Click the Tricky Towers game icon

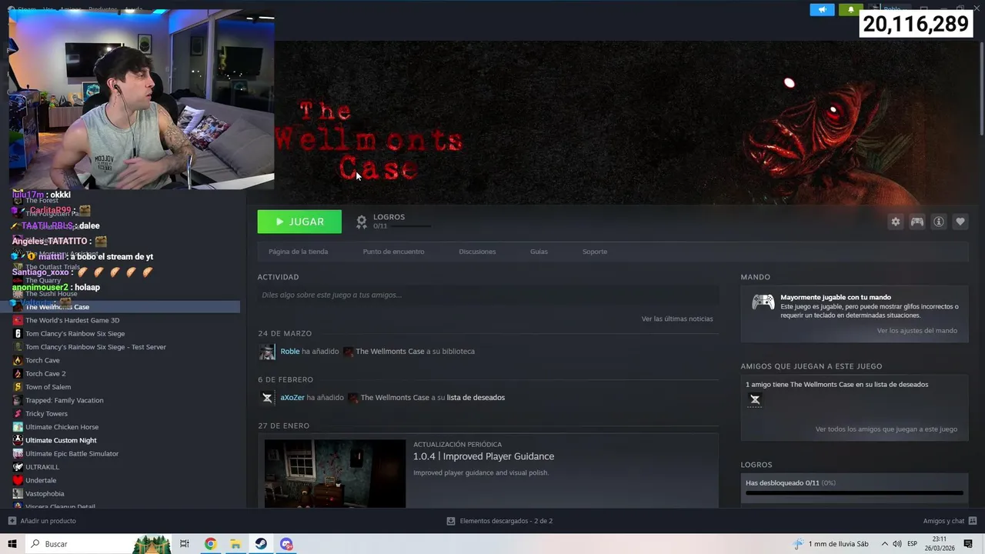[x=18, y=414]
